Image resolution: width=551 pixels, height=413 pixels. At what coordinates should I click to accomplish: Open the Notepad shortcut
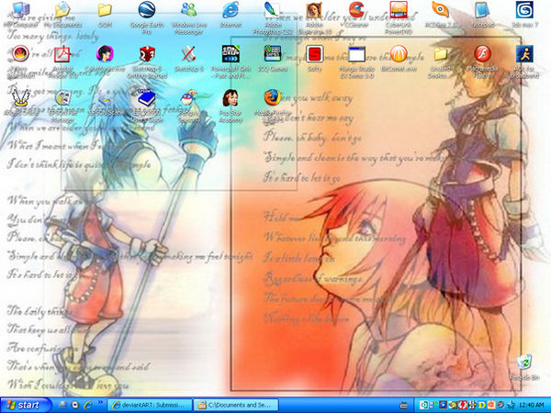(x=482, y=14)
